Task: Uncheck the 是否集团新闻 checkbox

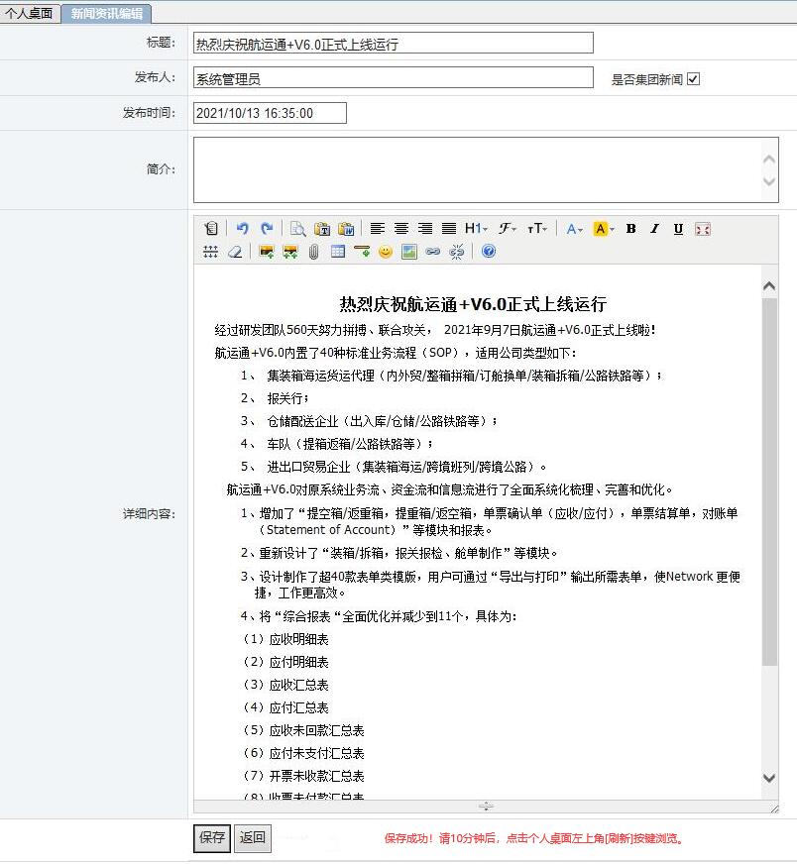Action: click(x=693, y=79)
